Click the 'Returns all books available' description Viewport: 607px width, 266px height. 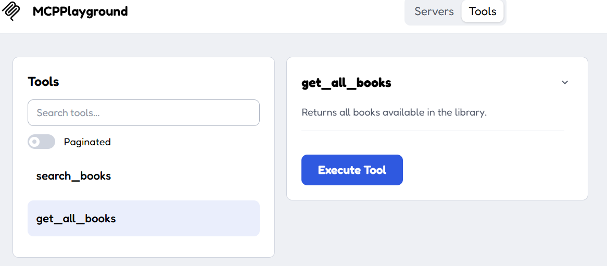click(394, 112)
